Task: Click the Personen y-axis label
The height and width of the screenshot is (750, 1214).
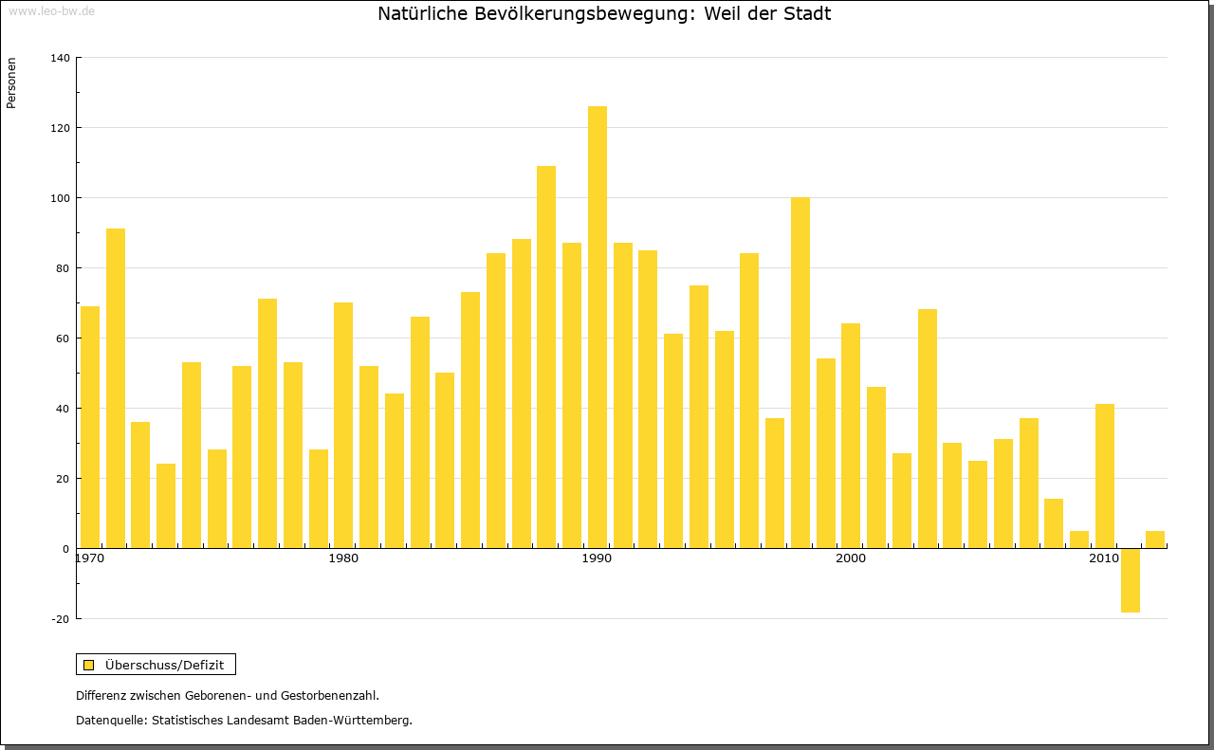Action: point(11,83)
